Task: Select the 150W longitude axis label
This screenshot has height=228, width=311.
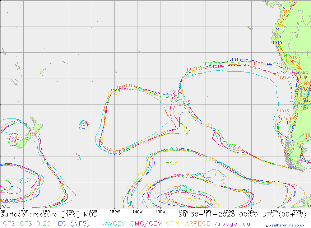Action: point(115,212)
